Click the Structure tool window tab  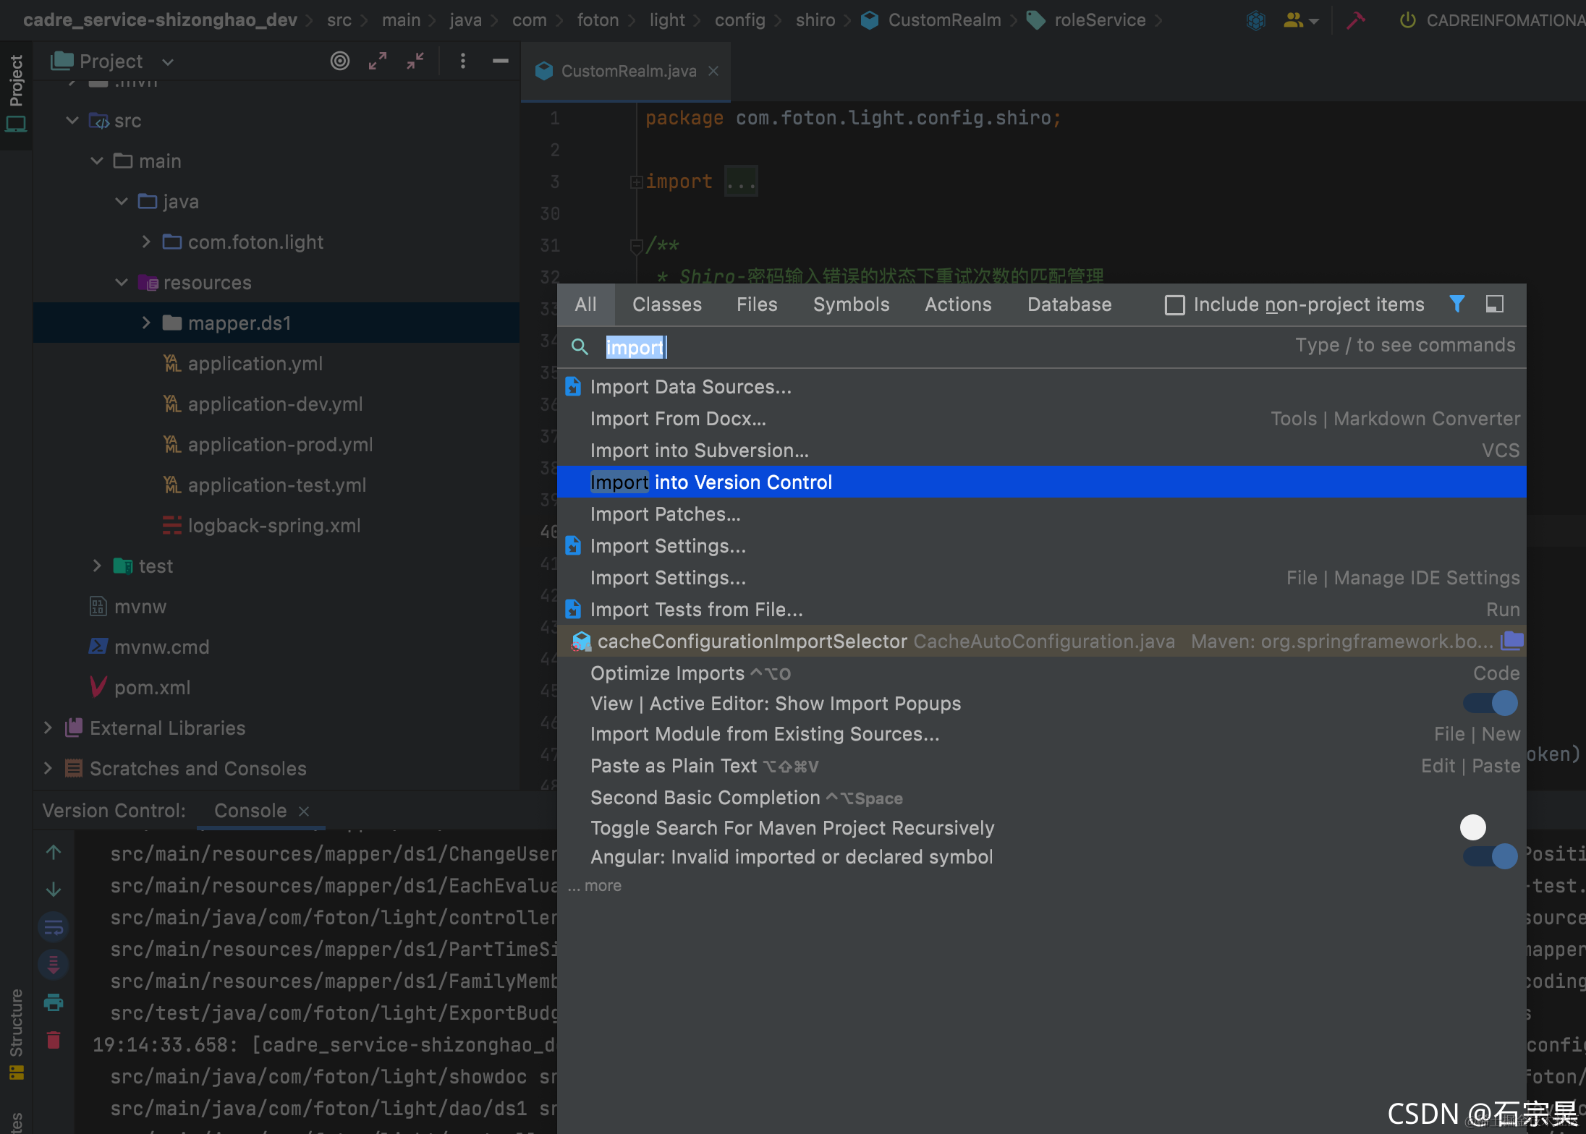(16, 1033)
